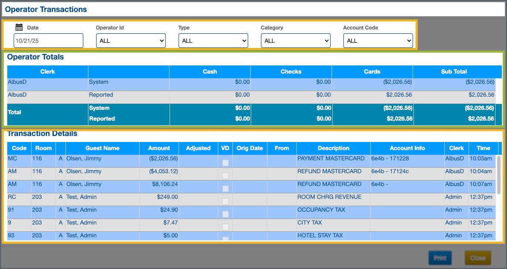Open the Category dropdown

click(296, 41)
